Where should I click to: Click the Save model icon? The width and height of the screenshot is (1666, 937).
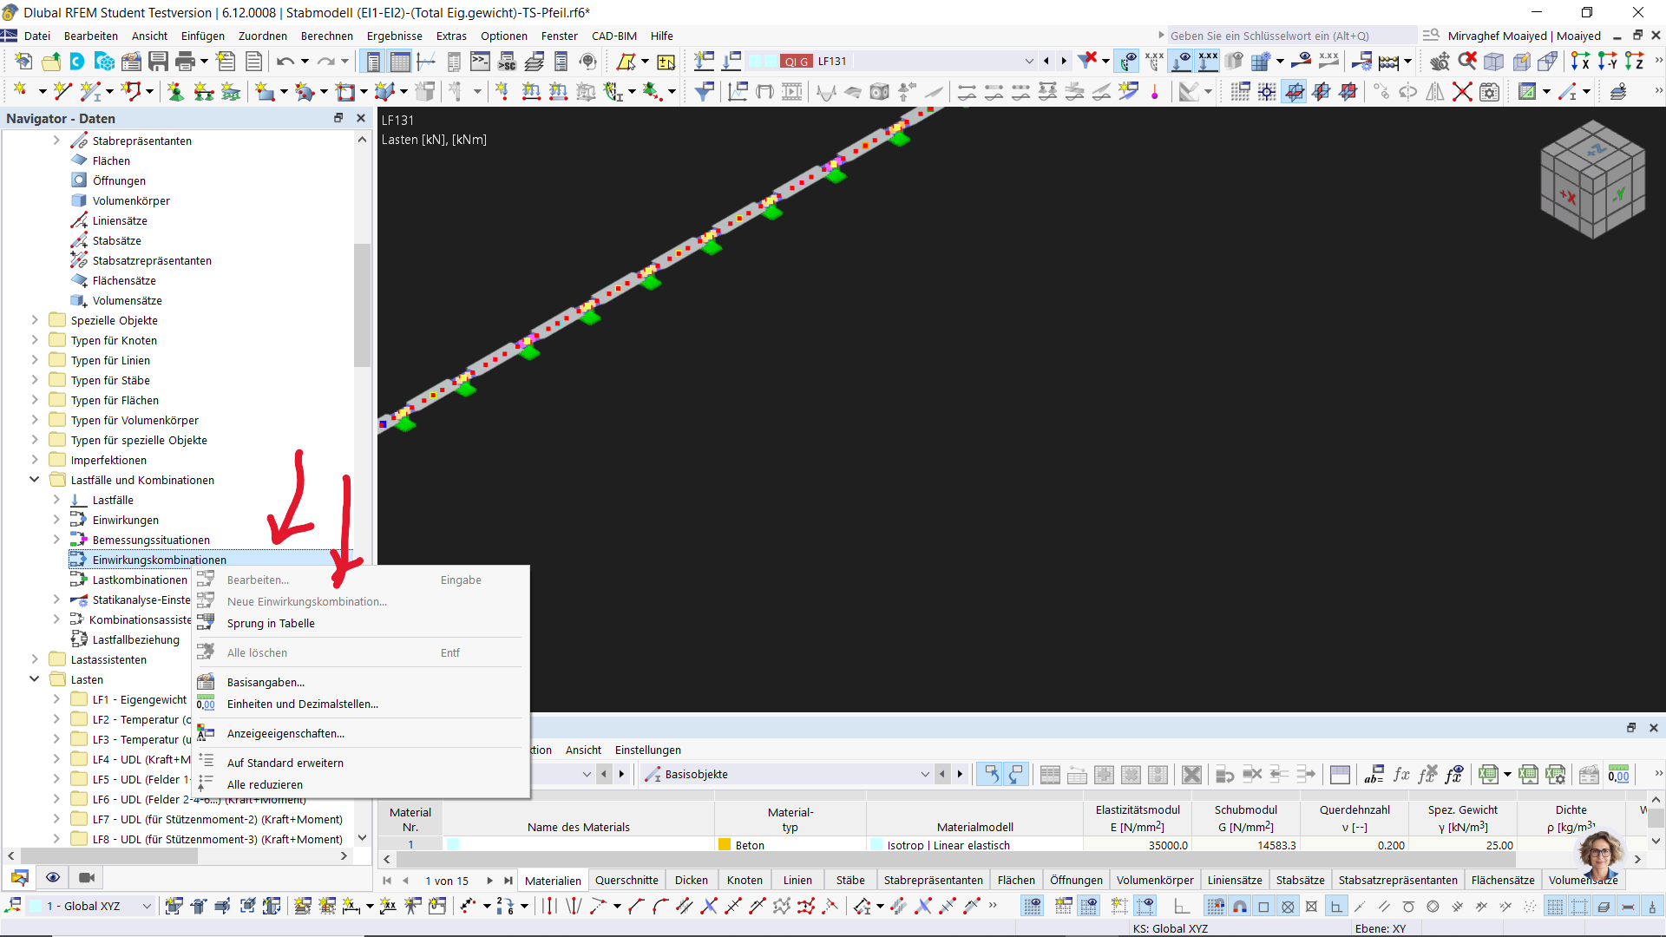pyautogui.click(x=158, y=62)
